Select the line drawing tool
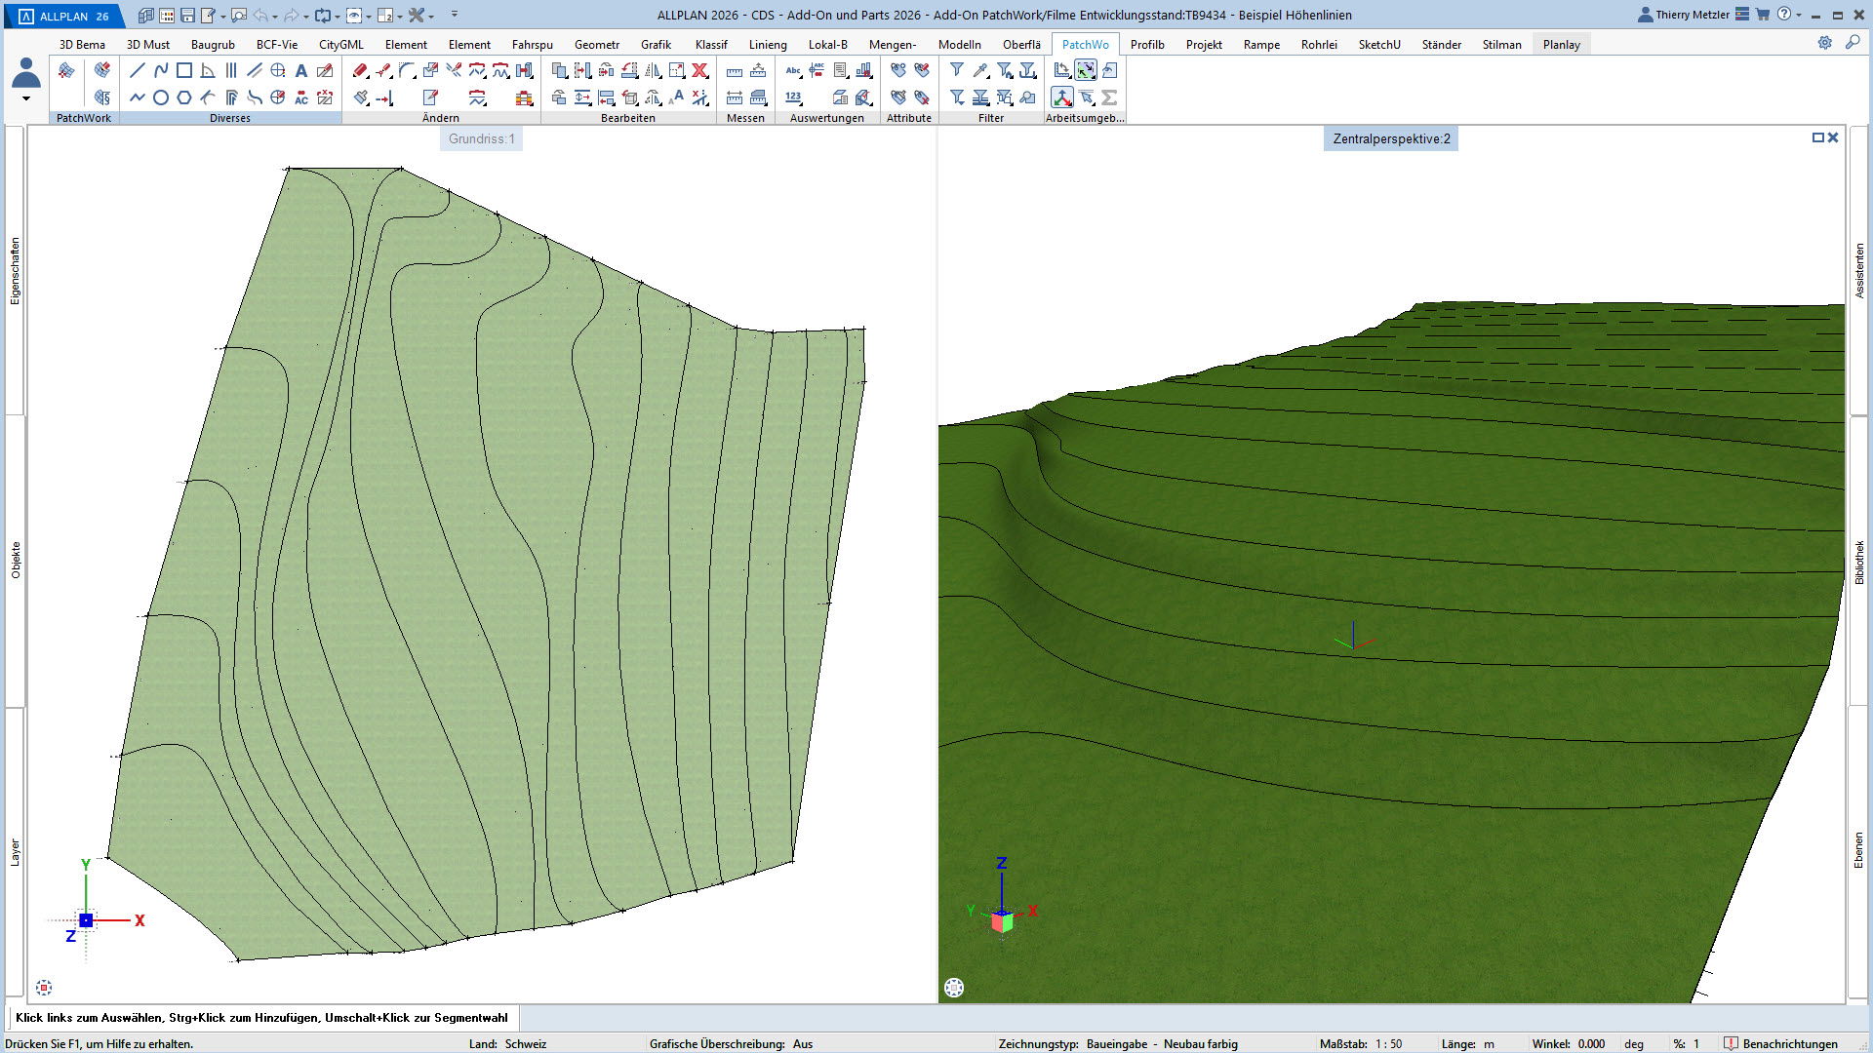This screenshot has height=1053, width=1873. (x=138, y=70)
